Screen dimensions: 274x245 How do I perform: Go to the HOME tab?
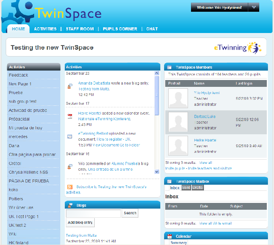coord(18,29)
